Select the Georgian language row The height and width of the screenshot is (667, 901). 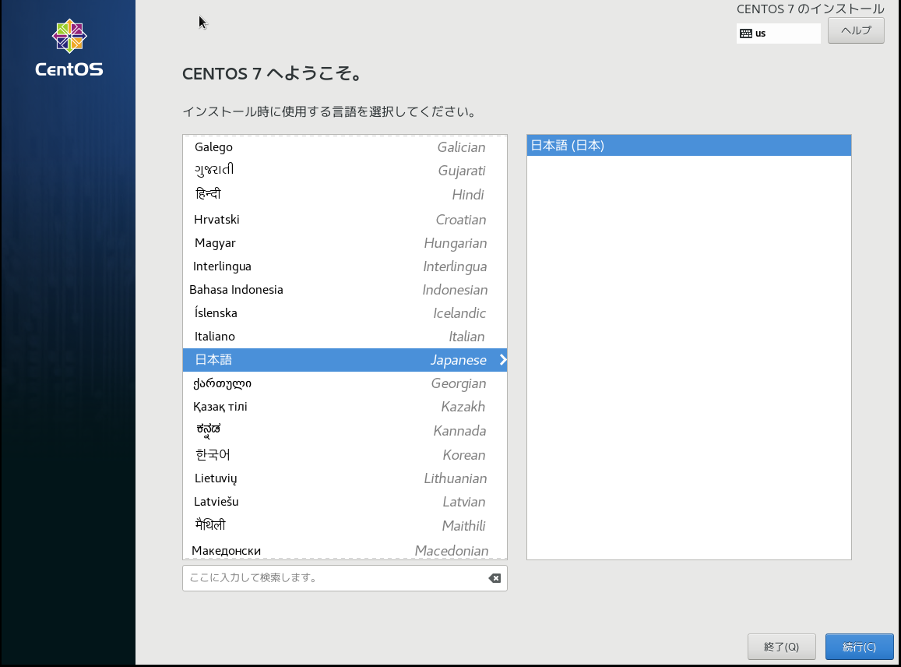pos(345,383)
